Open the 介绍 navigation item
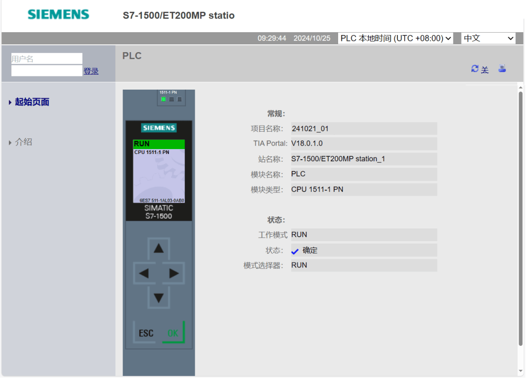Viewport: 527px width, 378px height. (23, 142)
